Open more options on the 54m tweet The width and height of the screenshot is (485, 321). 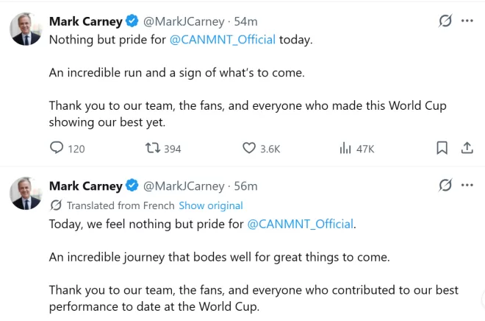pyautogui.click(x=467, y=21)
